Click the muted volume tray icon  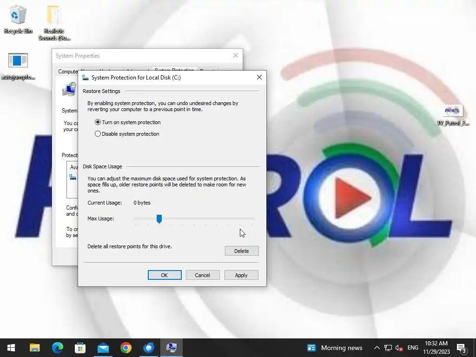coord(399,348)
